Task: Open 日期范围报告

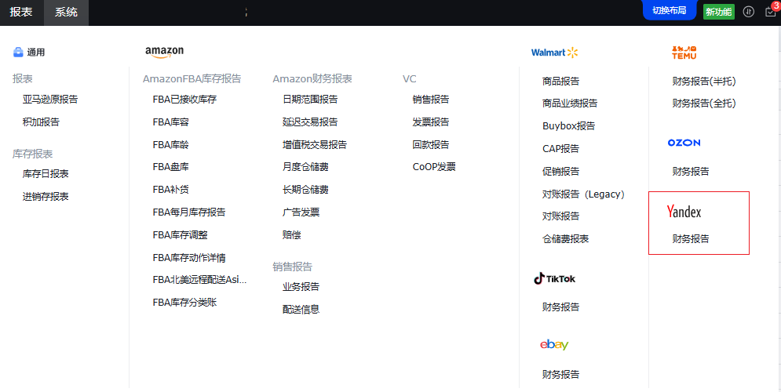Action: (310, 100)
